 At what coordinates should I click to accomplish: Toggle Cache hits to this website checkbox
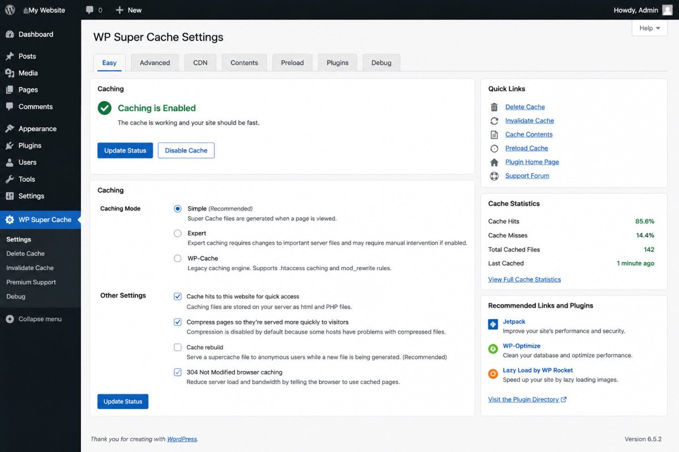point(178,297)
